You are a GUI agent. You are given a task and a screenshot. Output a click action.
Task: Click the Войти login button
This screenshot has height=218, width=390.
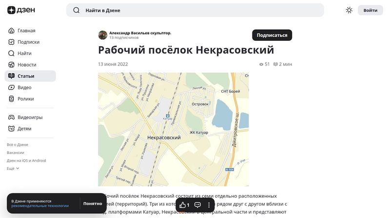click(x=370, y=10)
